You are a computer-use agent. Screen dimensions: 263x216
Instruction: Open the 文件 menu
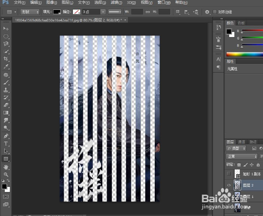tap(19, 2)
